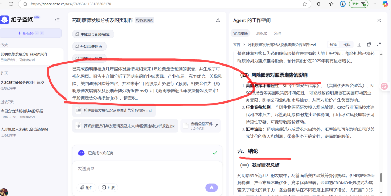Image resolution: width=391 pixels, height=196 pixels.
Task: Bookmark page with the star icon
Action: (x=304, y=4)
